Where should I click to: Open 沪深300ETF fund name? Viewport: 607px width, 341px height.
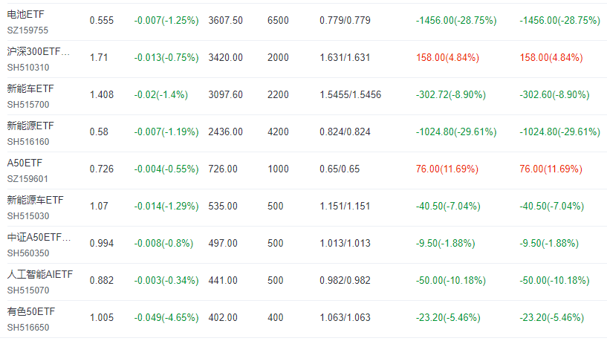coord(39,51)
